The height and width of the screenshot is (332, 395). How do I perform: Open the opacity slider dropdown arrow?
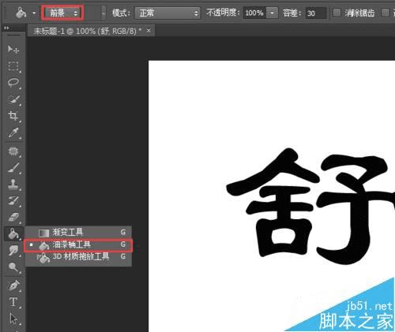273,13
